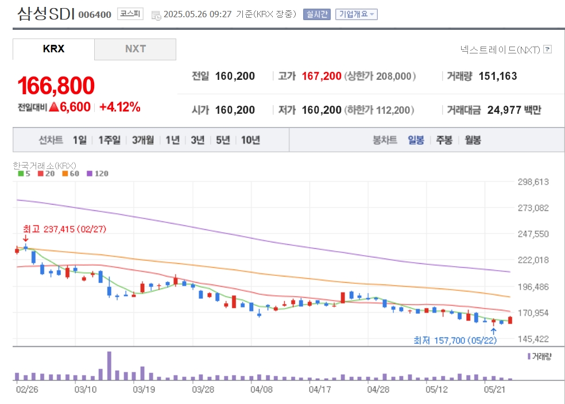Click the 최저 157,700 (05/22) chart annotation
This screenshot has height=404, width=565.
pos(455,340)
